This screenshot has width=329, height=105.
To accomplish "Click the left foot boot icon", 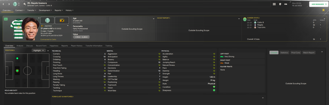I will [x=222, y=57].
